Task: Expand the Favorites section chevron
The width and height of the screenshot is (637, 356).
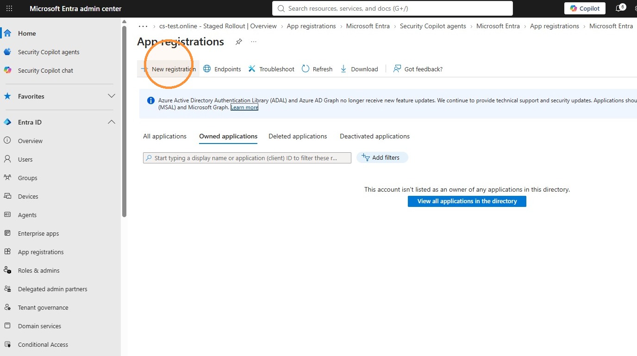Action: [111, 96]
